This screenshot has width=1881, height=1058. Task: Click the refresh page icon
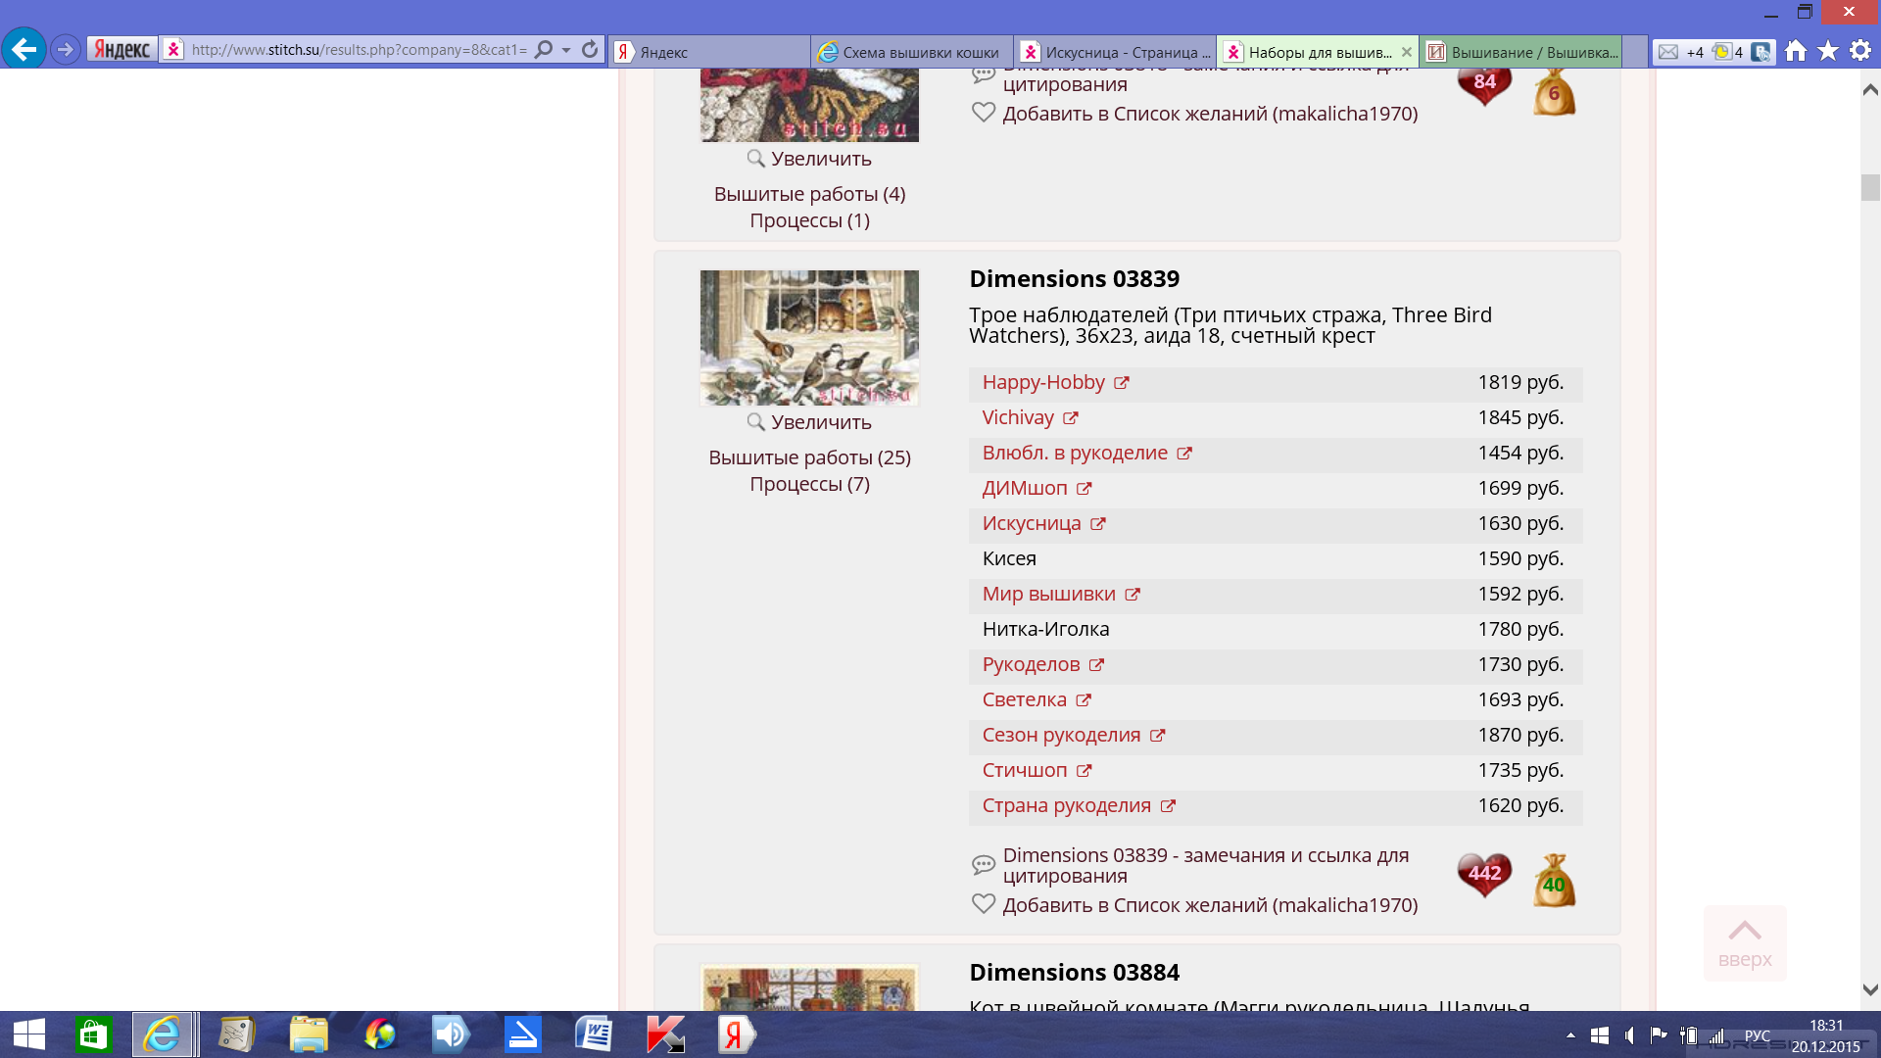point(590,49)
